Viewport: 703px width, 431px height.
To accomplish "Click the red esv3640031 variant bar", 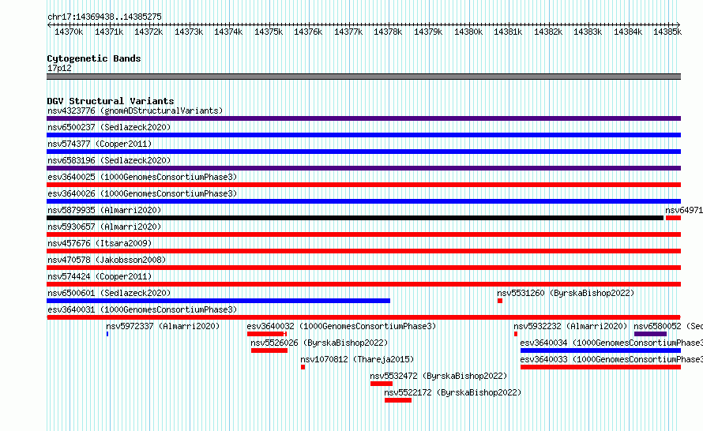I will (x=363, y=317).
